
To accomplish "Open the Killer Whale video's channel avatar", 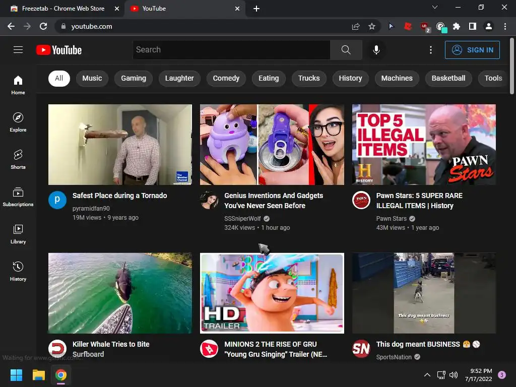I will coord(57,349).
